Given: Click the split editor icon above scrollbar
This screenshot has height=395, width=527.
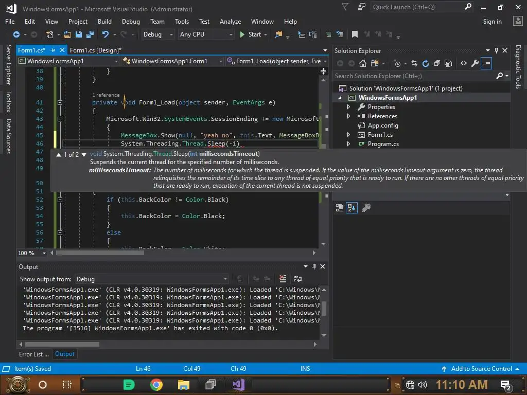Looking at the screenshot, I should click(x=323, y=71).
